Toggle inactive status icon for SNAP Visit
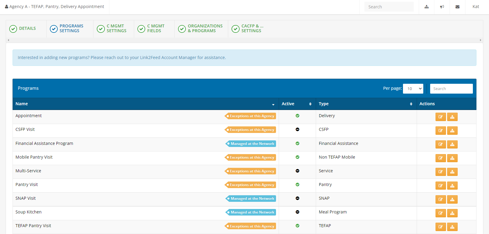This screenshot has width=489, height=234. 297,198
